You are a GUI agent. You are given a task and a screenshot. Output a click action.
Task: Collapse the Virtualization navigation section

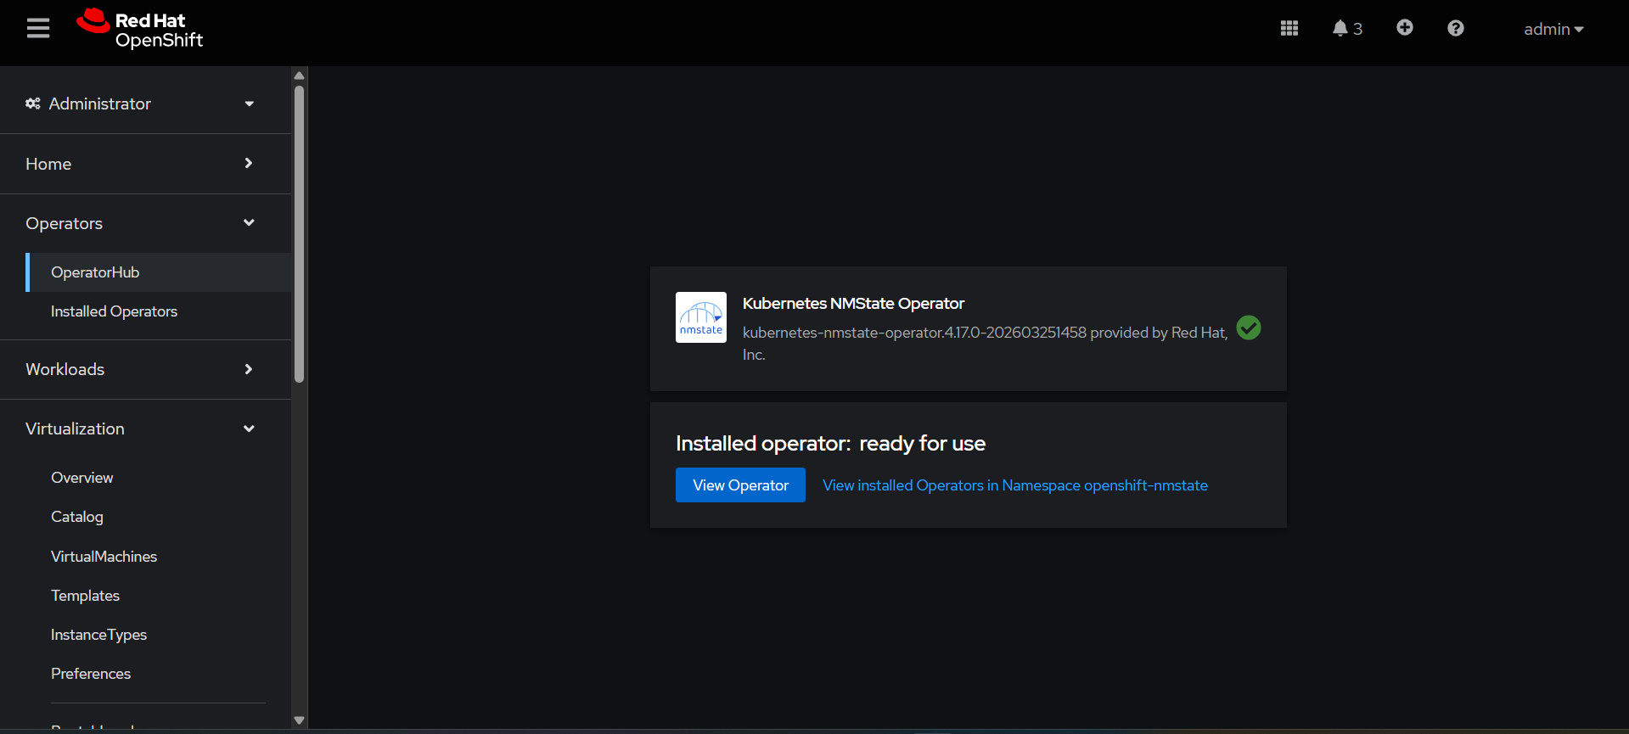(140, 429)
